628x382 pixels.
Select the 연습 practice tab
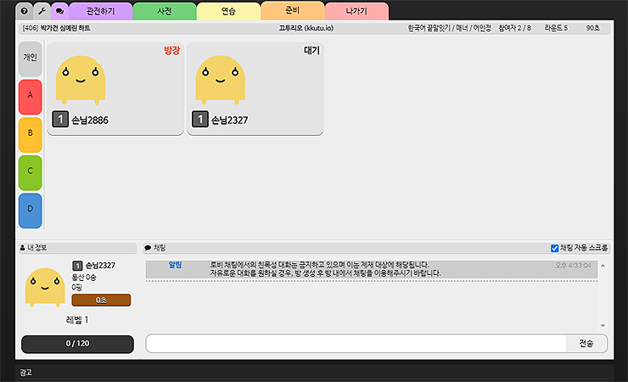228,11
